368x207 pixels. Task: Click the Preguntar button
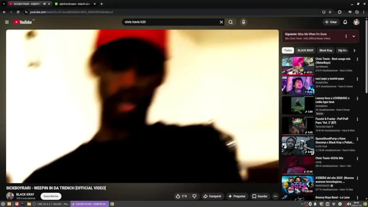(x=237, y=196)
